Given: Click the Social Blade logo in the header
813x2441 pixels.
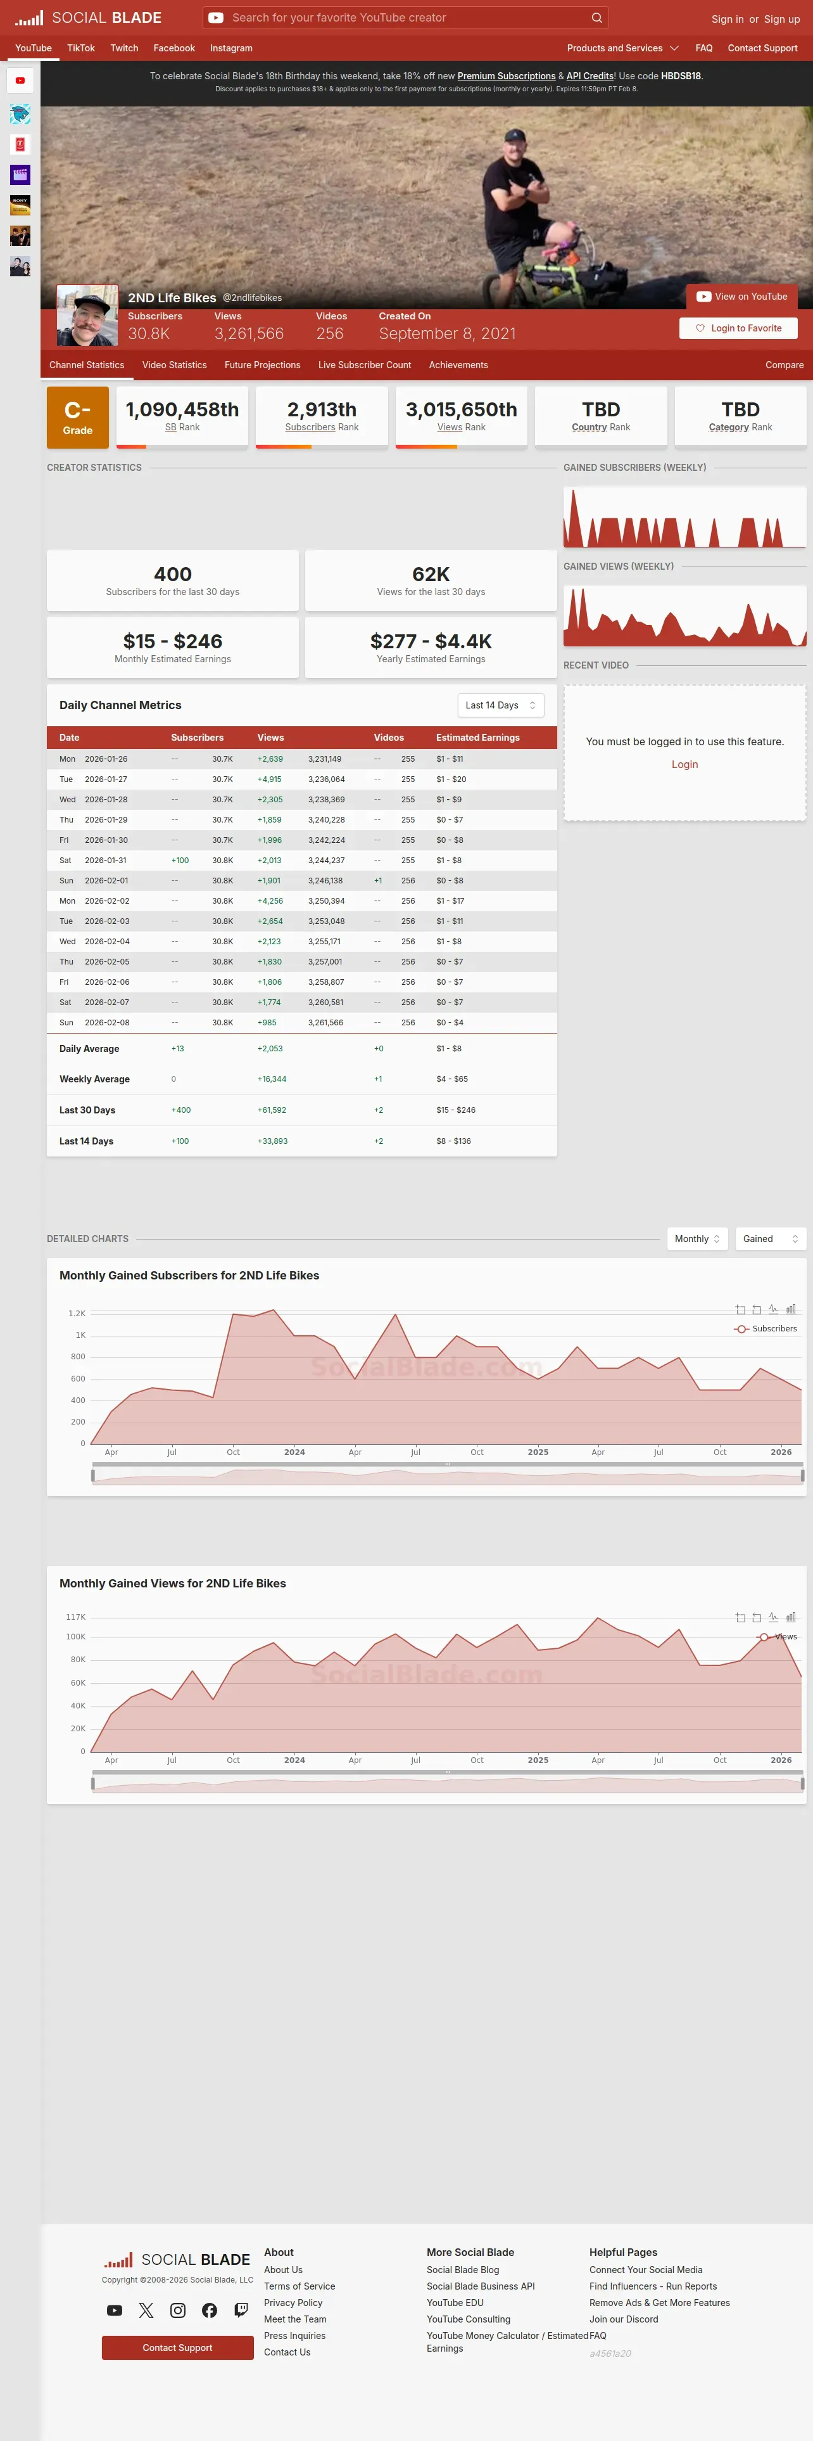Looking at the screenshot, I should 88,18.
